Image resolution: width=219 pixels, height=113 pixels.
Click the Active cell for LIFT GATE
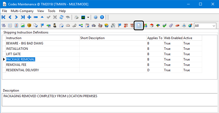pyautogui.click(x=192, y=54)
